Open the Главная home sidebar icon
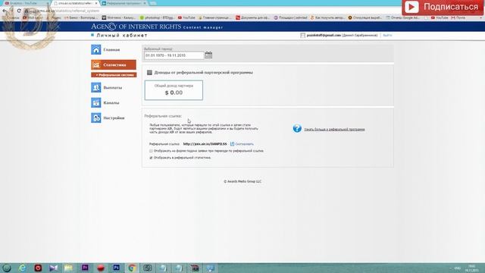 pos(96,49)
